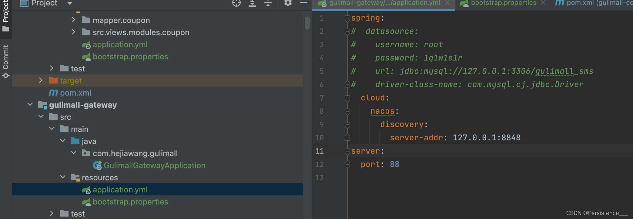Click line number 13 in the gutter
Screen dimensions: 633x219
click(x=320, y=178)
